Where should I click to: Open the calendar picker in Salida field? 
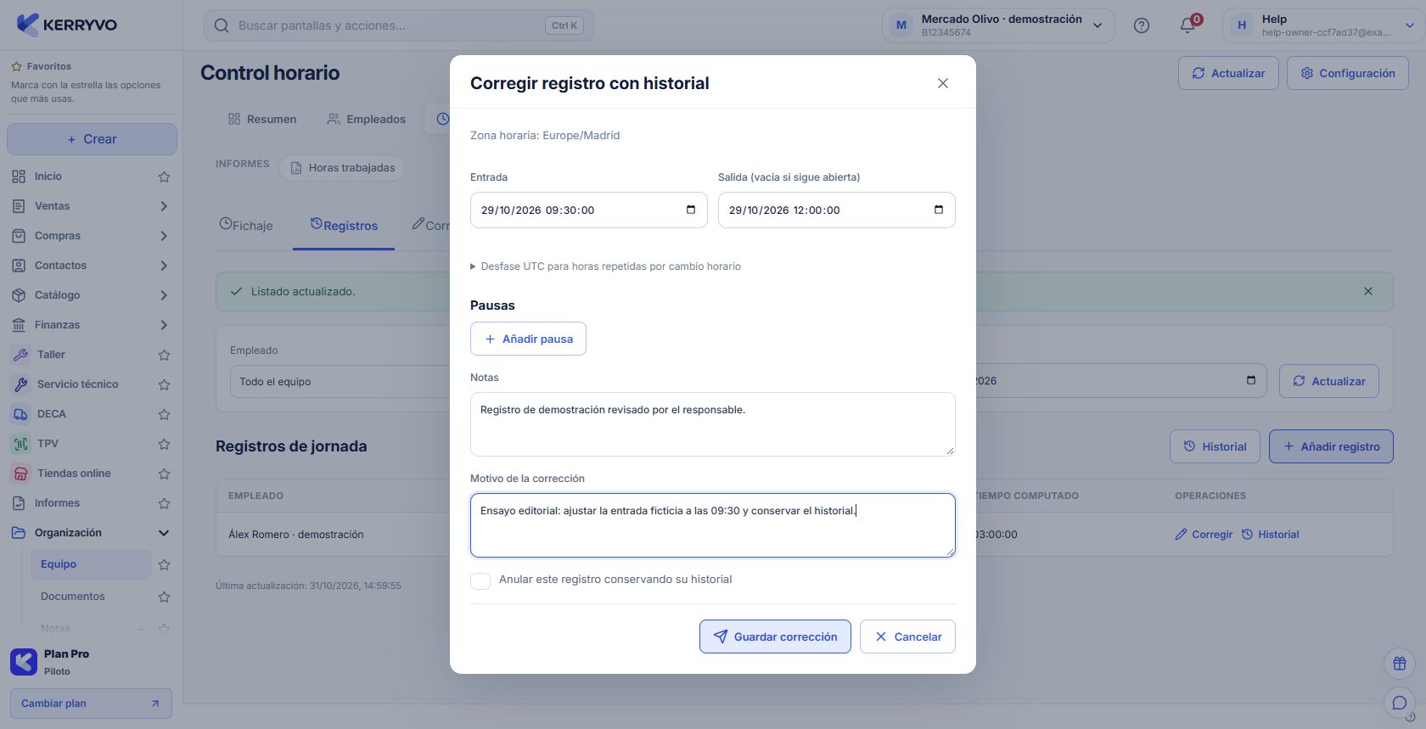coord(939,210)
